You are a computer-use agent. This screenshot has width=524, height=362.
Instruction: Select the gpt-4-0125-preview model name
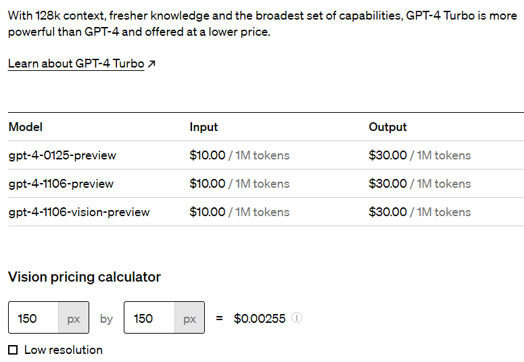click(x=62, y=155)
